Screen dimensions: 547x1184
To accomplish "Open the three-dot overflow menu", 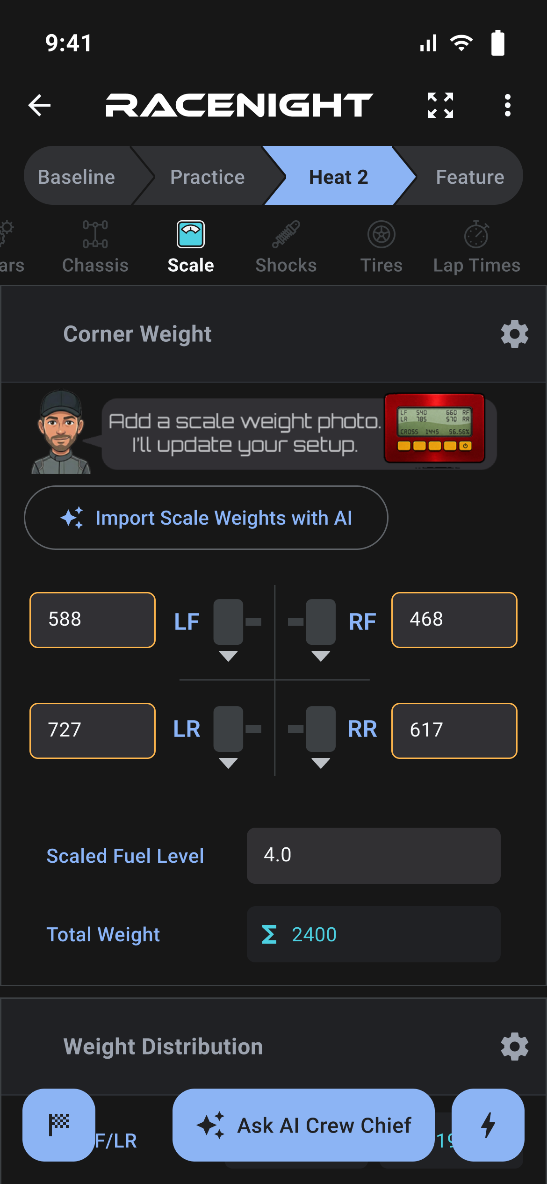I will [x=508, y=105].
